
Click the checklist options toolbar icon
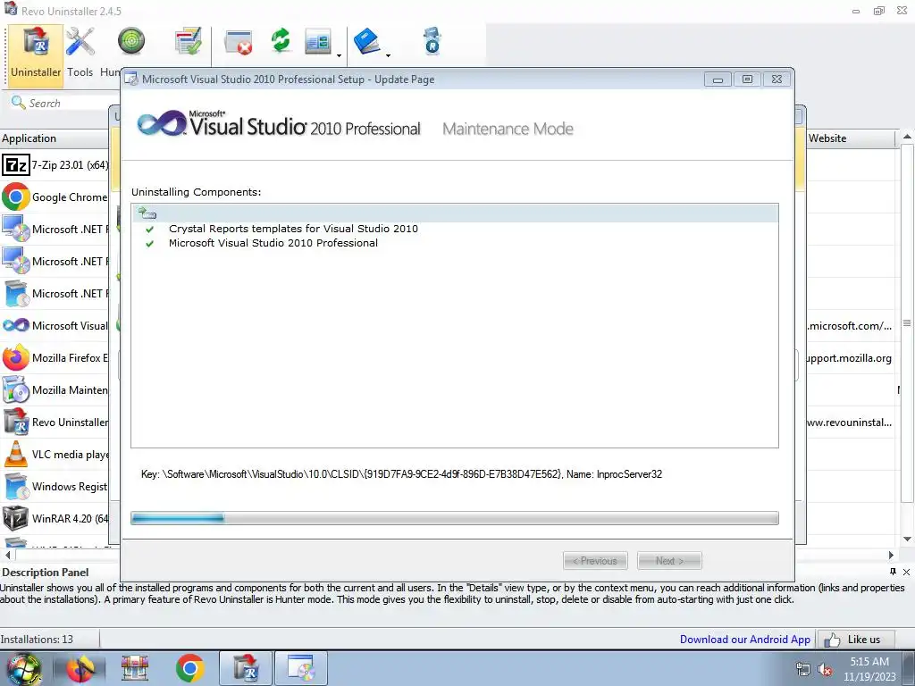click(x=188, y=42)
